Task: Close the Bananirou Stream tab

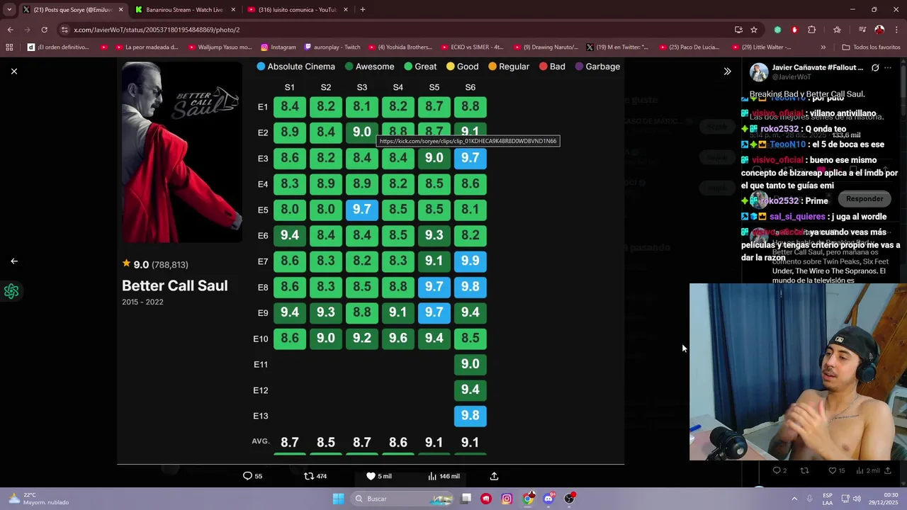Action: [233, 10]
